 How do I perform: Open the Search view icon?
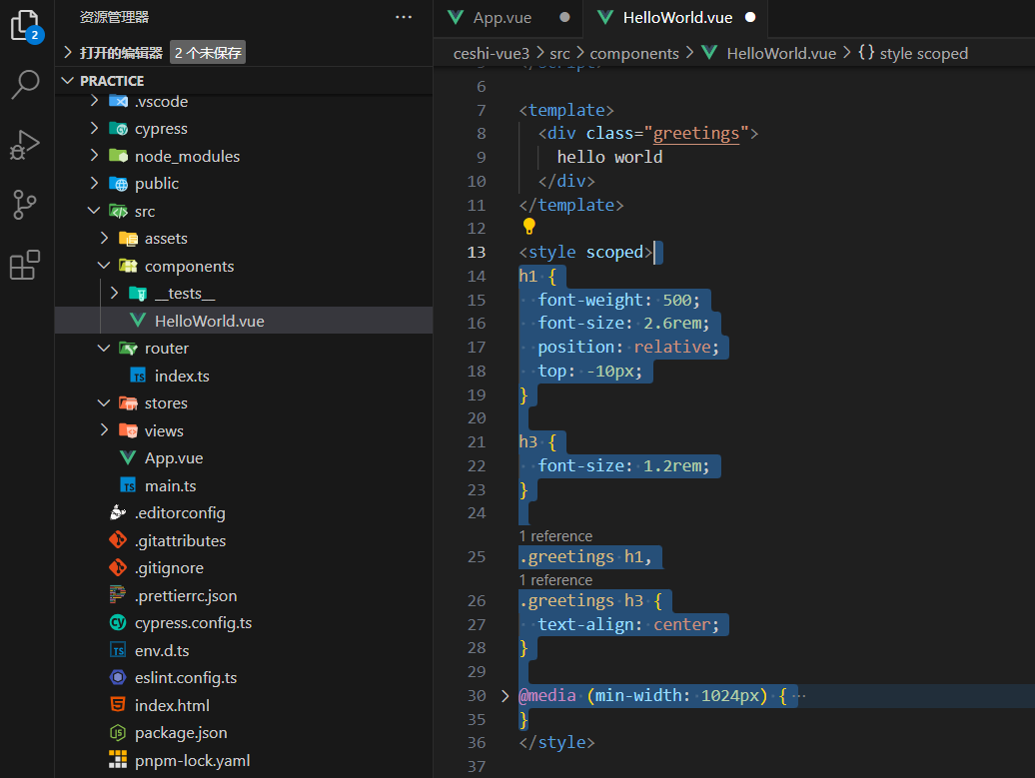click(26, 85)
